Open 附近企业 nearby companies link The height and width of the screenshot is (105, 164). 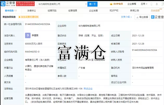88,89
